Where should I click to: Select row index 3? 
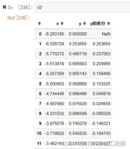tap(40, 64)
